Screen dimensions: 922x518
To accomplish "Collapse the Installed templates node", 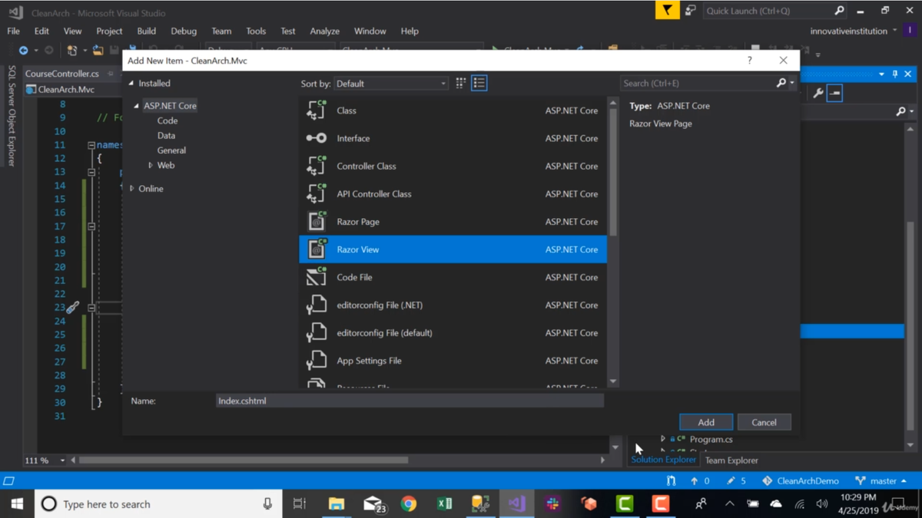I will click(131, 83).
